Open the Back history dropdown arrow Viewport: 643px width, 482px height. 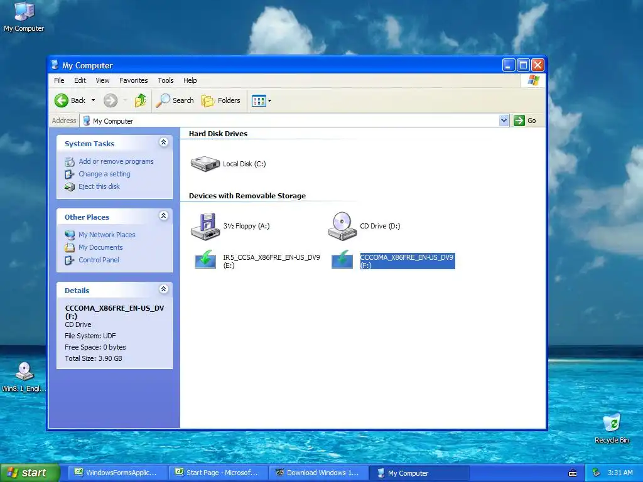click(x=93, y=100)
